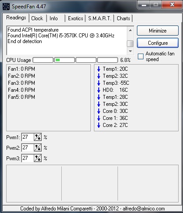Click the SpeedFan app icon in title bar
Viewport: 183px width, 213px height.
6,7
